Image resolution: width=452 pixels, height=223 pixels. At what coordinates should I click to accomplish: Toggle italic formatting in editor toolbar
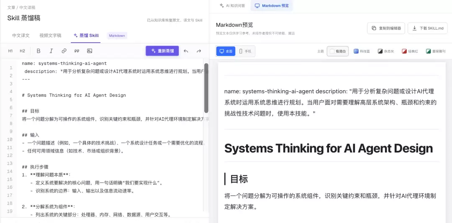51,51
